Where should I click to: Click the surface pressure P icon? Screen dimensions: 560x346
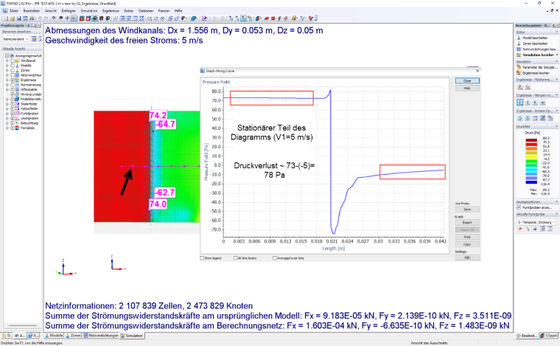click(x=520, y=87)
